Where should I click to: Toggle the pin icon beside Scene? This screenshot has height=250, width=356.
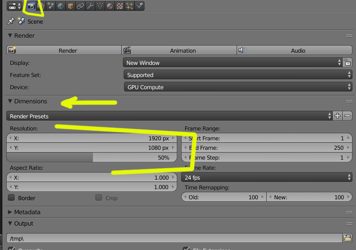click(11, 21)
